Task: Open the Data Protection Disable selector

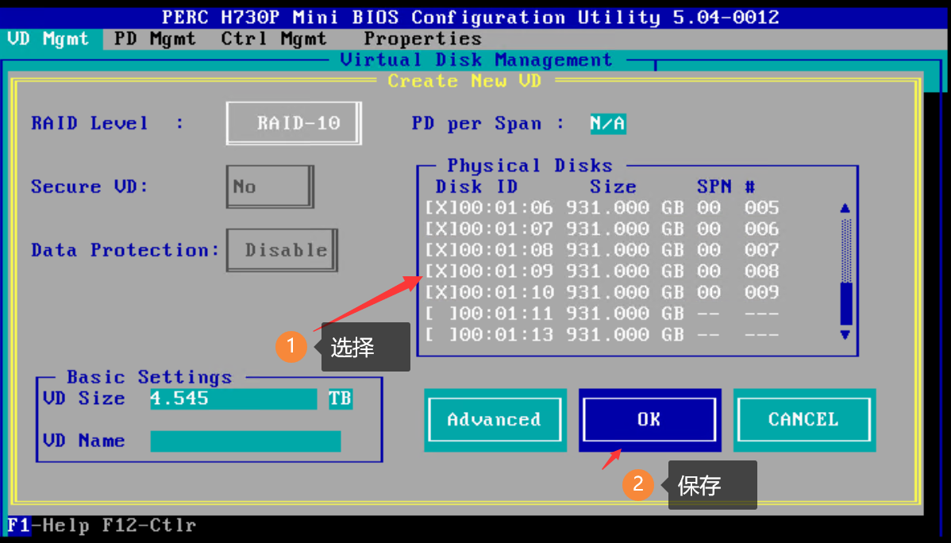Action: 282,250
